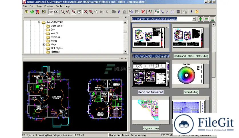
Task: Click the Zoom Out magnifier icon
Action: (x=63, y=12)
